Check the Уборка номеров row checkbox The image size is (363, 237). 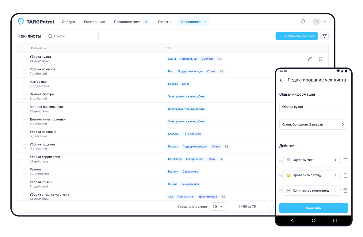tap(25, 71)
